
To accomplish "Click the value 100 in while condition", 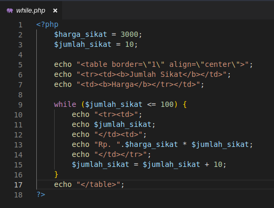I will pos(167,104).
